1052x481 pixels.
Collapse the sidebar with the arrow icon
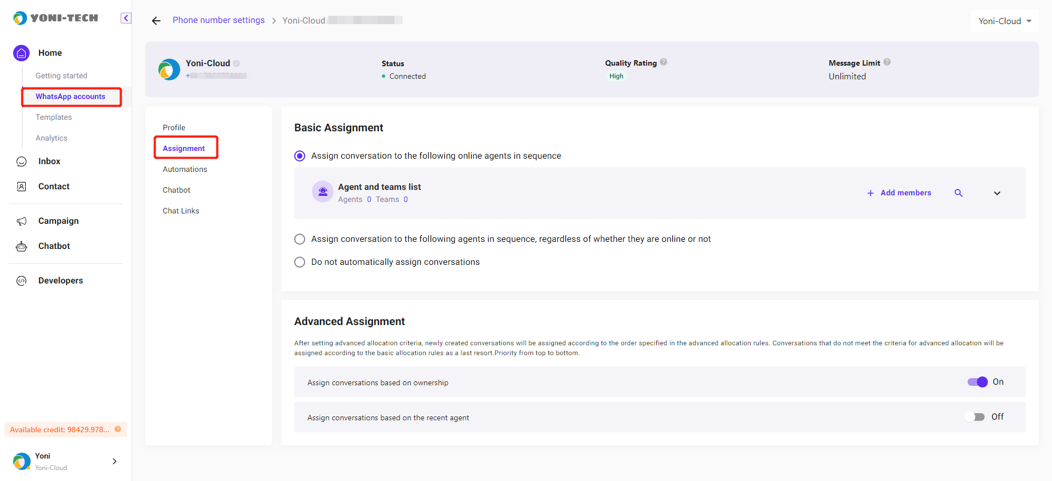click(125, 18)
